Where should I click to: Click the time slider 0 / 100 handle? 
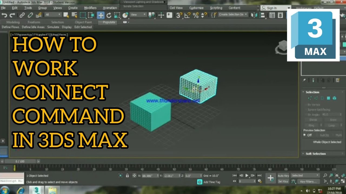20,161
